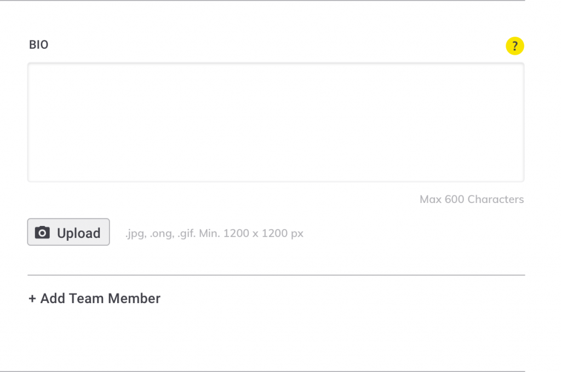Click the Add Team Member text
This screenshot has width=561, height=372.
tap(100, 298)
